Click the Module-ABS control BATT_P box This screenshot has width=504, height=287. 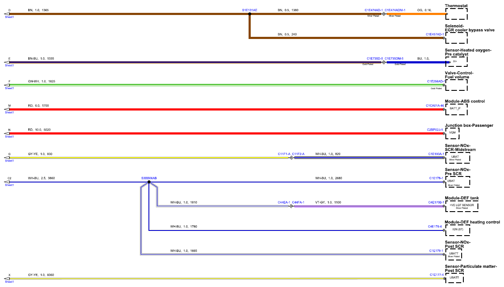tap(457, 109)
